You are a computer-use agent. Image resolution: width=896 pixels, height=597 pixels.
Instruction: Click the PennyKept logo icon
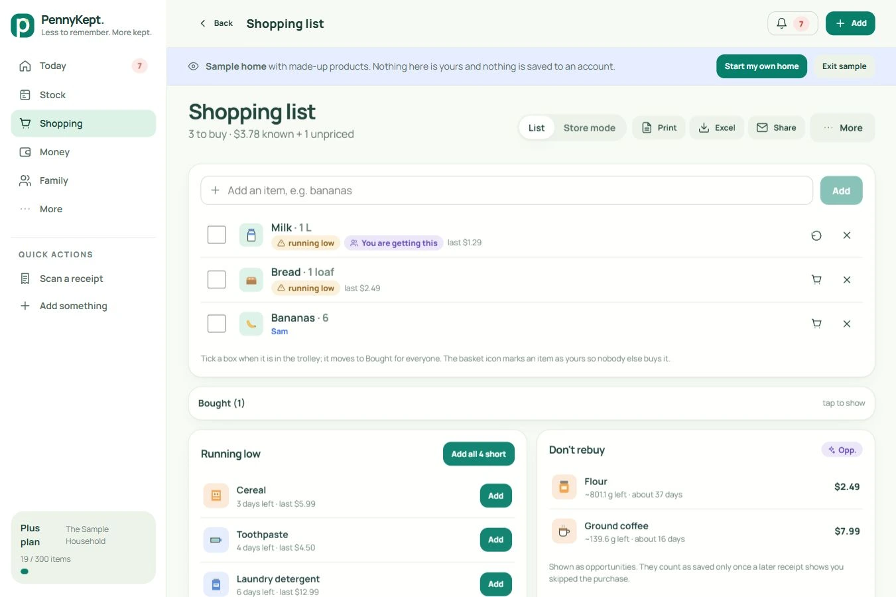(x=23, y=25)
